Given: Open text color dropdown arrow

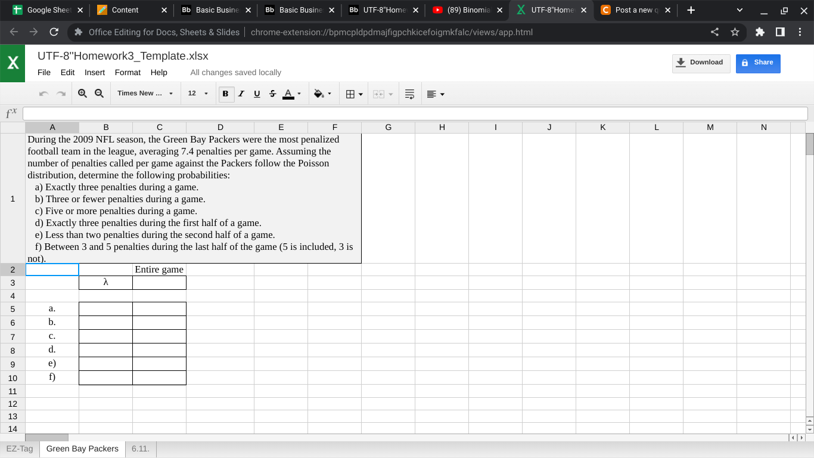Looking at the screenshot, I should (x=299, y=94).
